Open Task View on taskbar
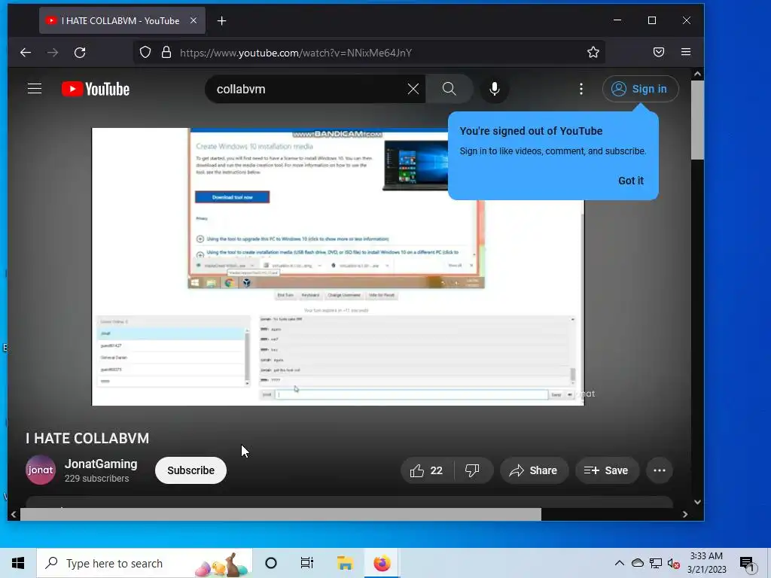The width and height of the screenshot is (771, 578). click(307, 563)
